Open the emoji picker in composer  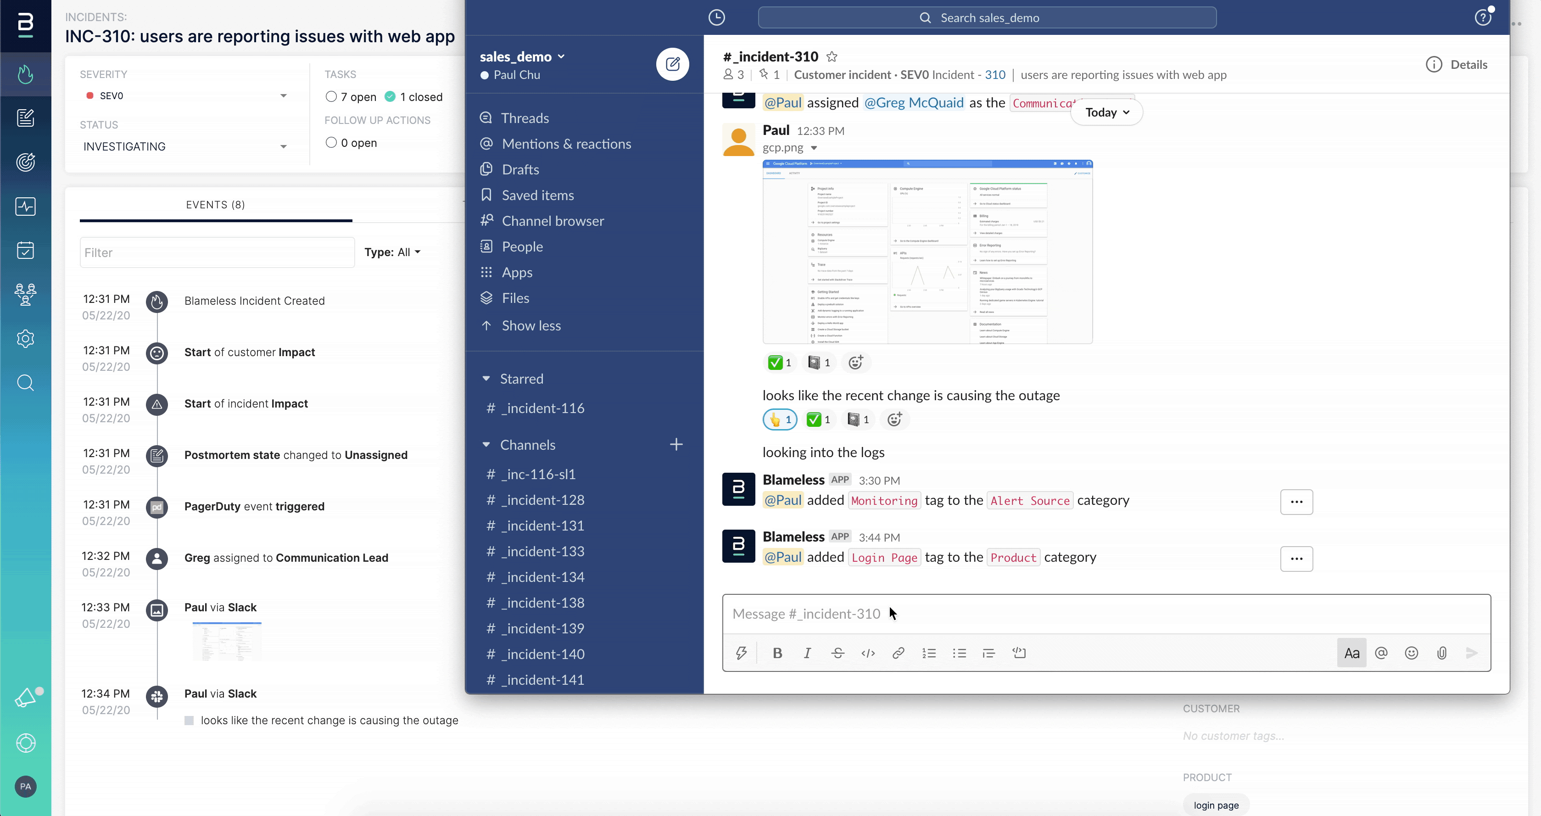coord(1411,653)
